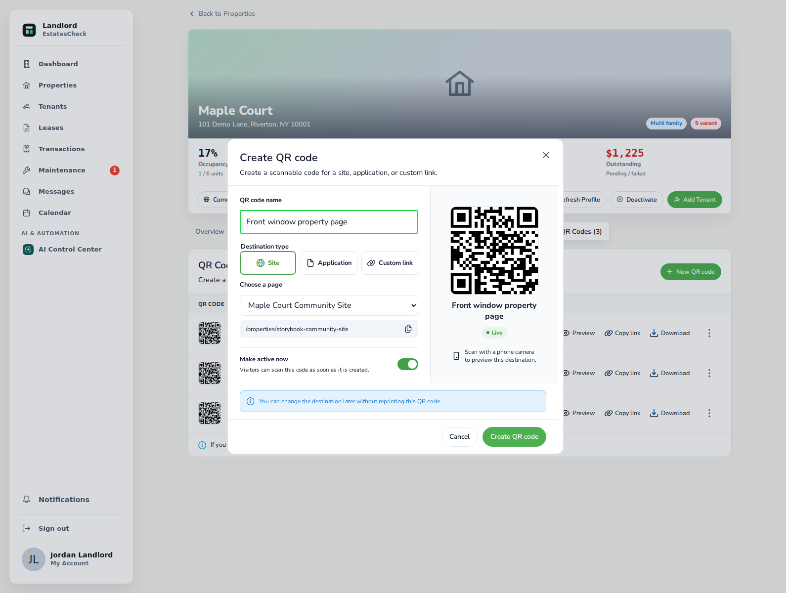
Task: Cancel the QR code creation
Action: pyautogui.click(x=459, y=437)
